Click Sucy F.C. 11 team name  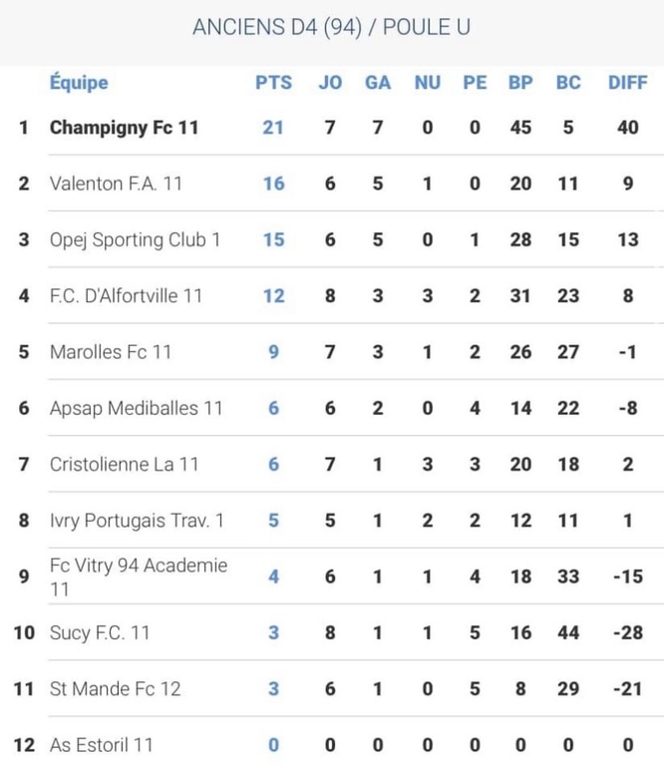(x=100, y=632)
